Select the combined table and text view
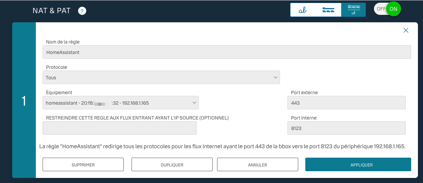This screenshot has width=423, height=183. click(353, 10)
